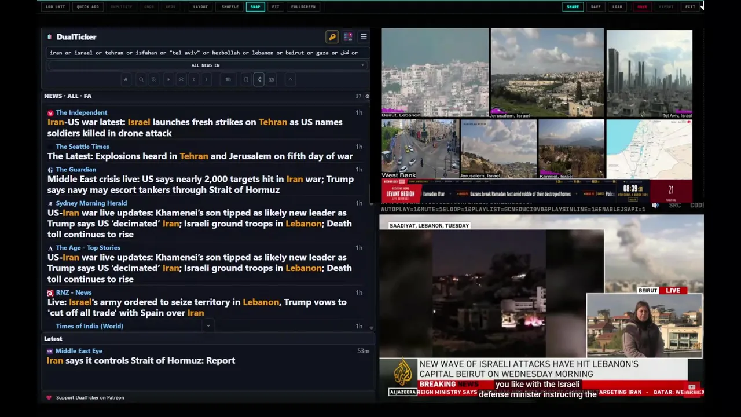Viewport: 741px width, 417px height.
Task: Click the LOAD button
Action: point(617,7)
